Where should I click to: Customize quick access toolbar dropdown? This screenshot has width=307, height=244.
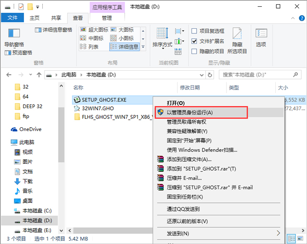pyautogui.click(x=37, y=7)
